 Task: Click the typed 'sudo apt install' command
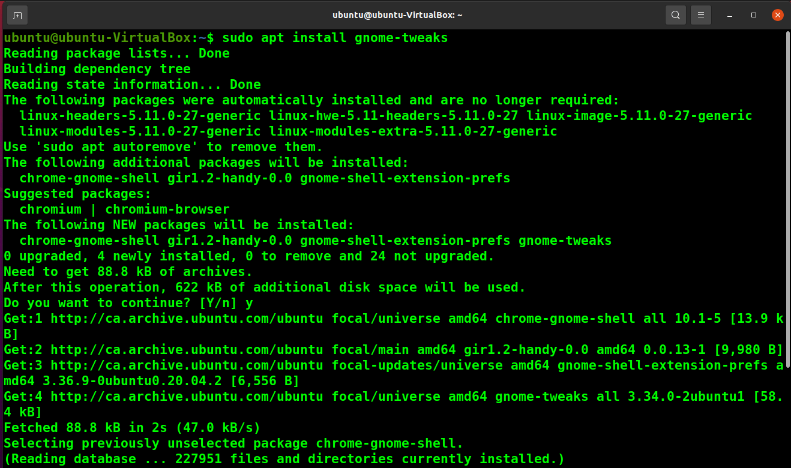coord(335,38)
